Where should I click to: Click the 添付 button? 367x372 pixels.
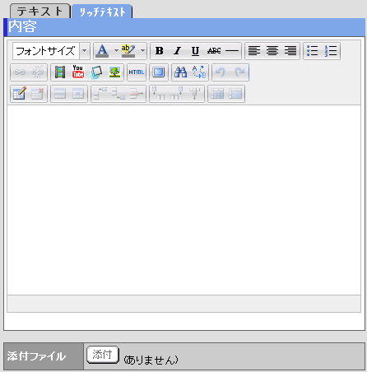(x=103, y=355)
